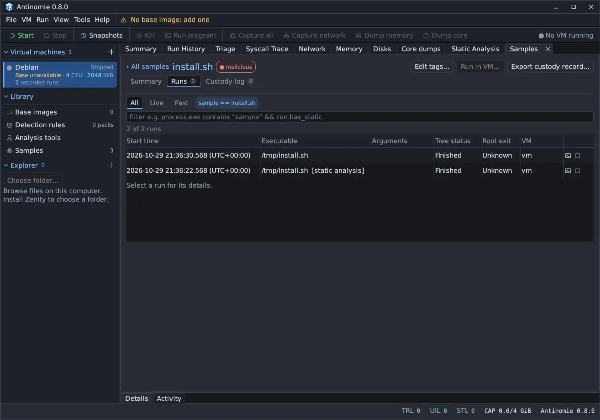600x420 pixels.
Task: Sort by the Start time column header
Action: [142, 141]
